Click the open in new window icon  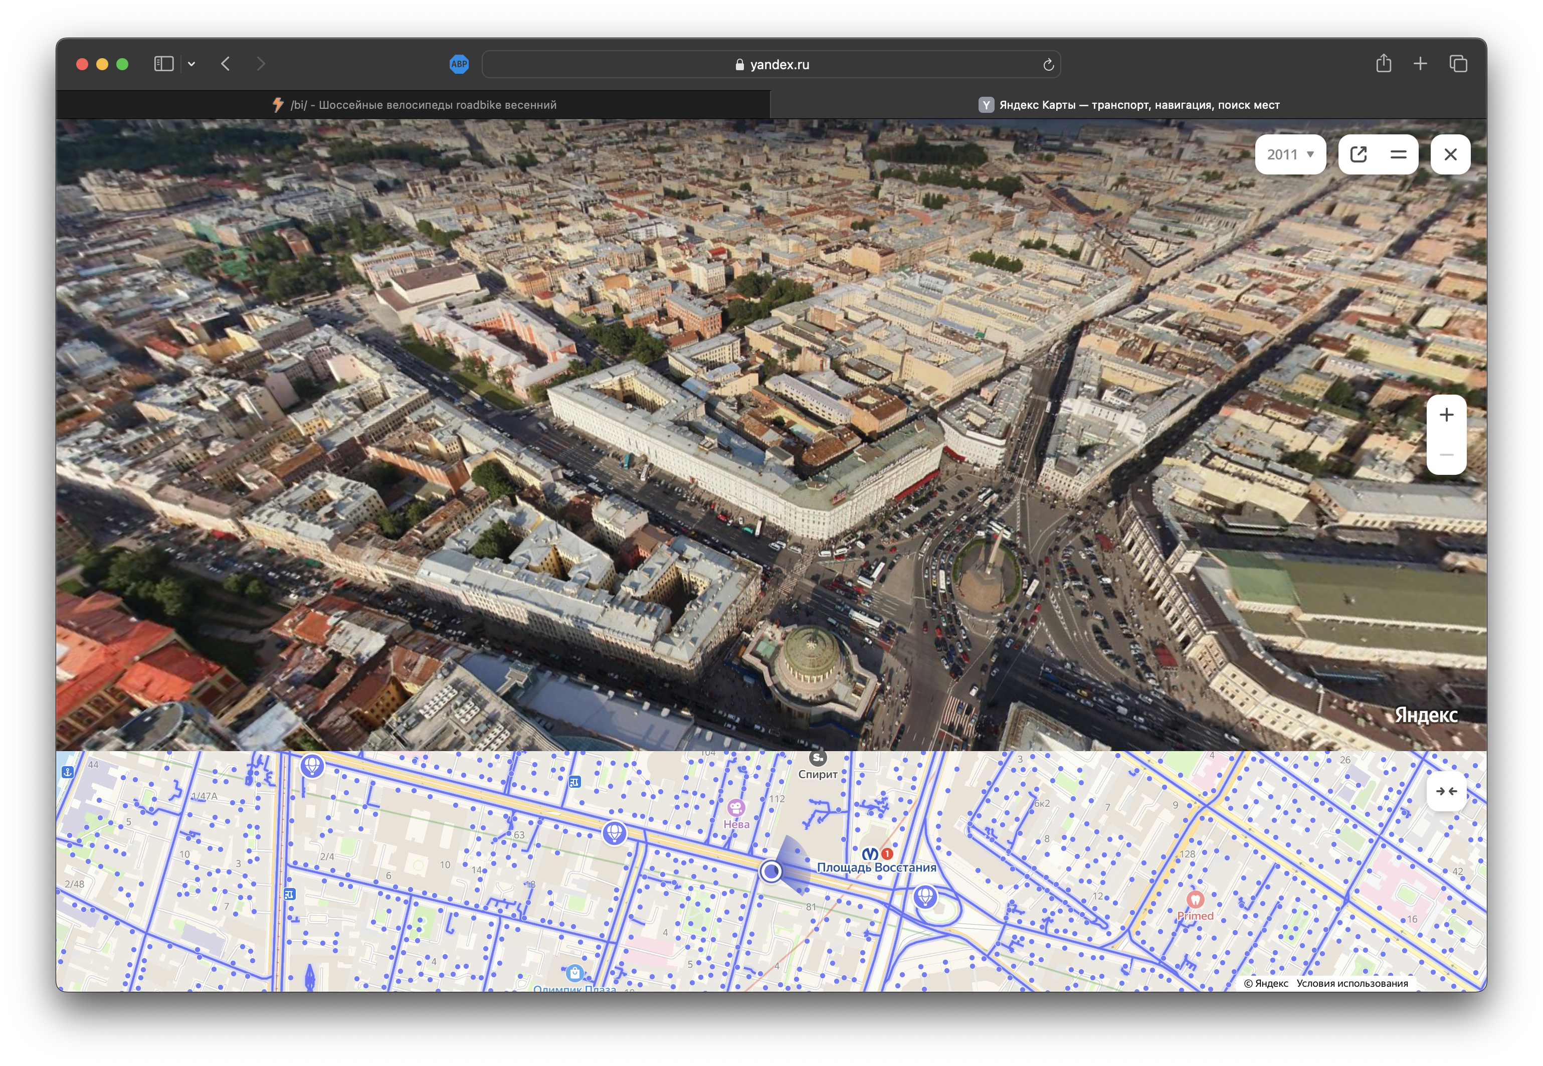tap(1359, 154)
